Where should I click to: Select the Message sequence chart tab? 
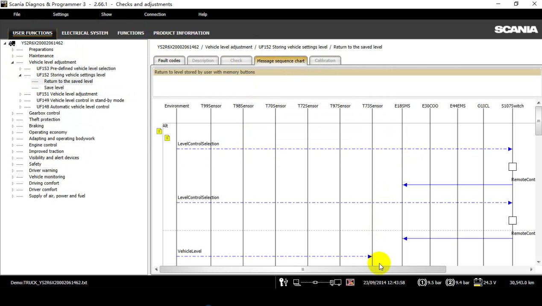pyautogui.click(x=281, y=61)
